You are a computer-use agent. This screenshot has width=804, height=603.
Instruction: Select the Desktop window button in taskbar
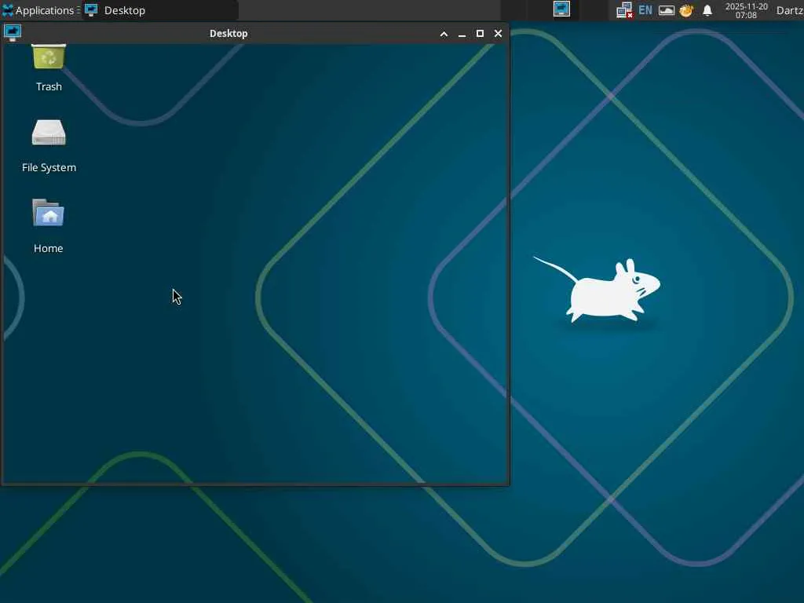point(159,10)
